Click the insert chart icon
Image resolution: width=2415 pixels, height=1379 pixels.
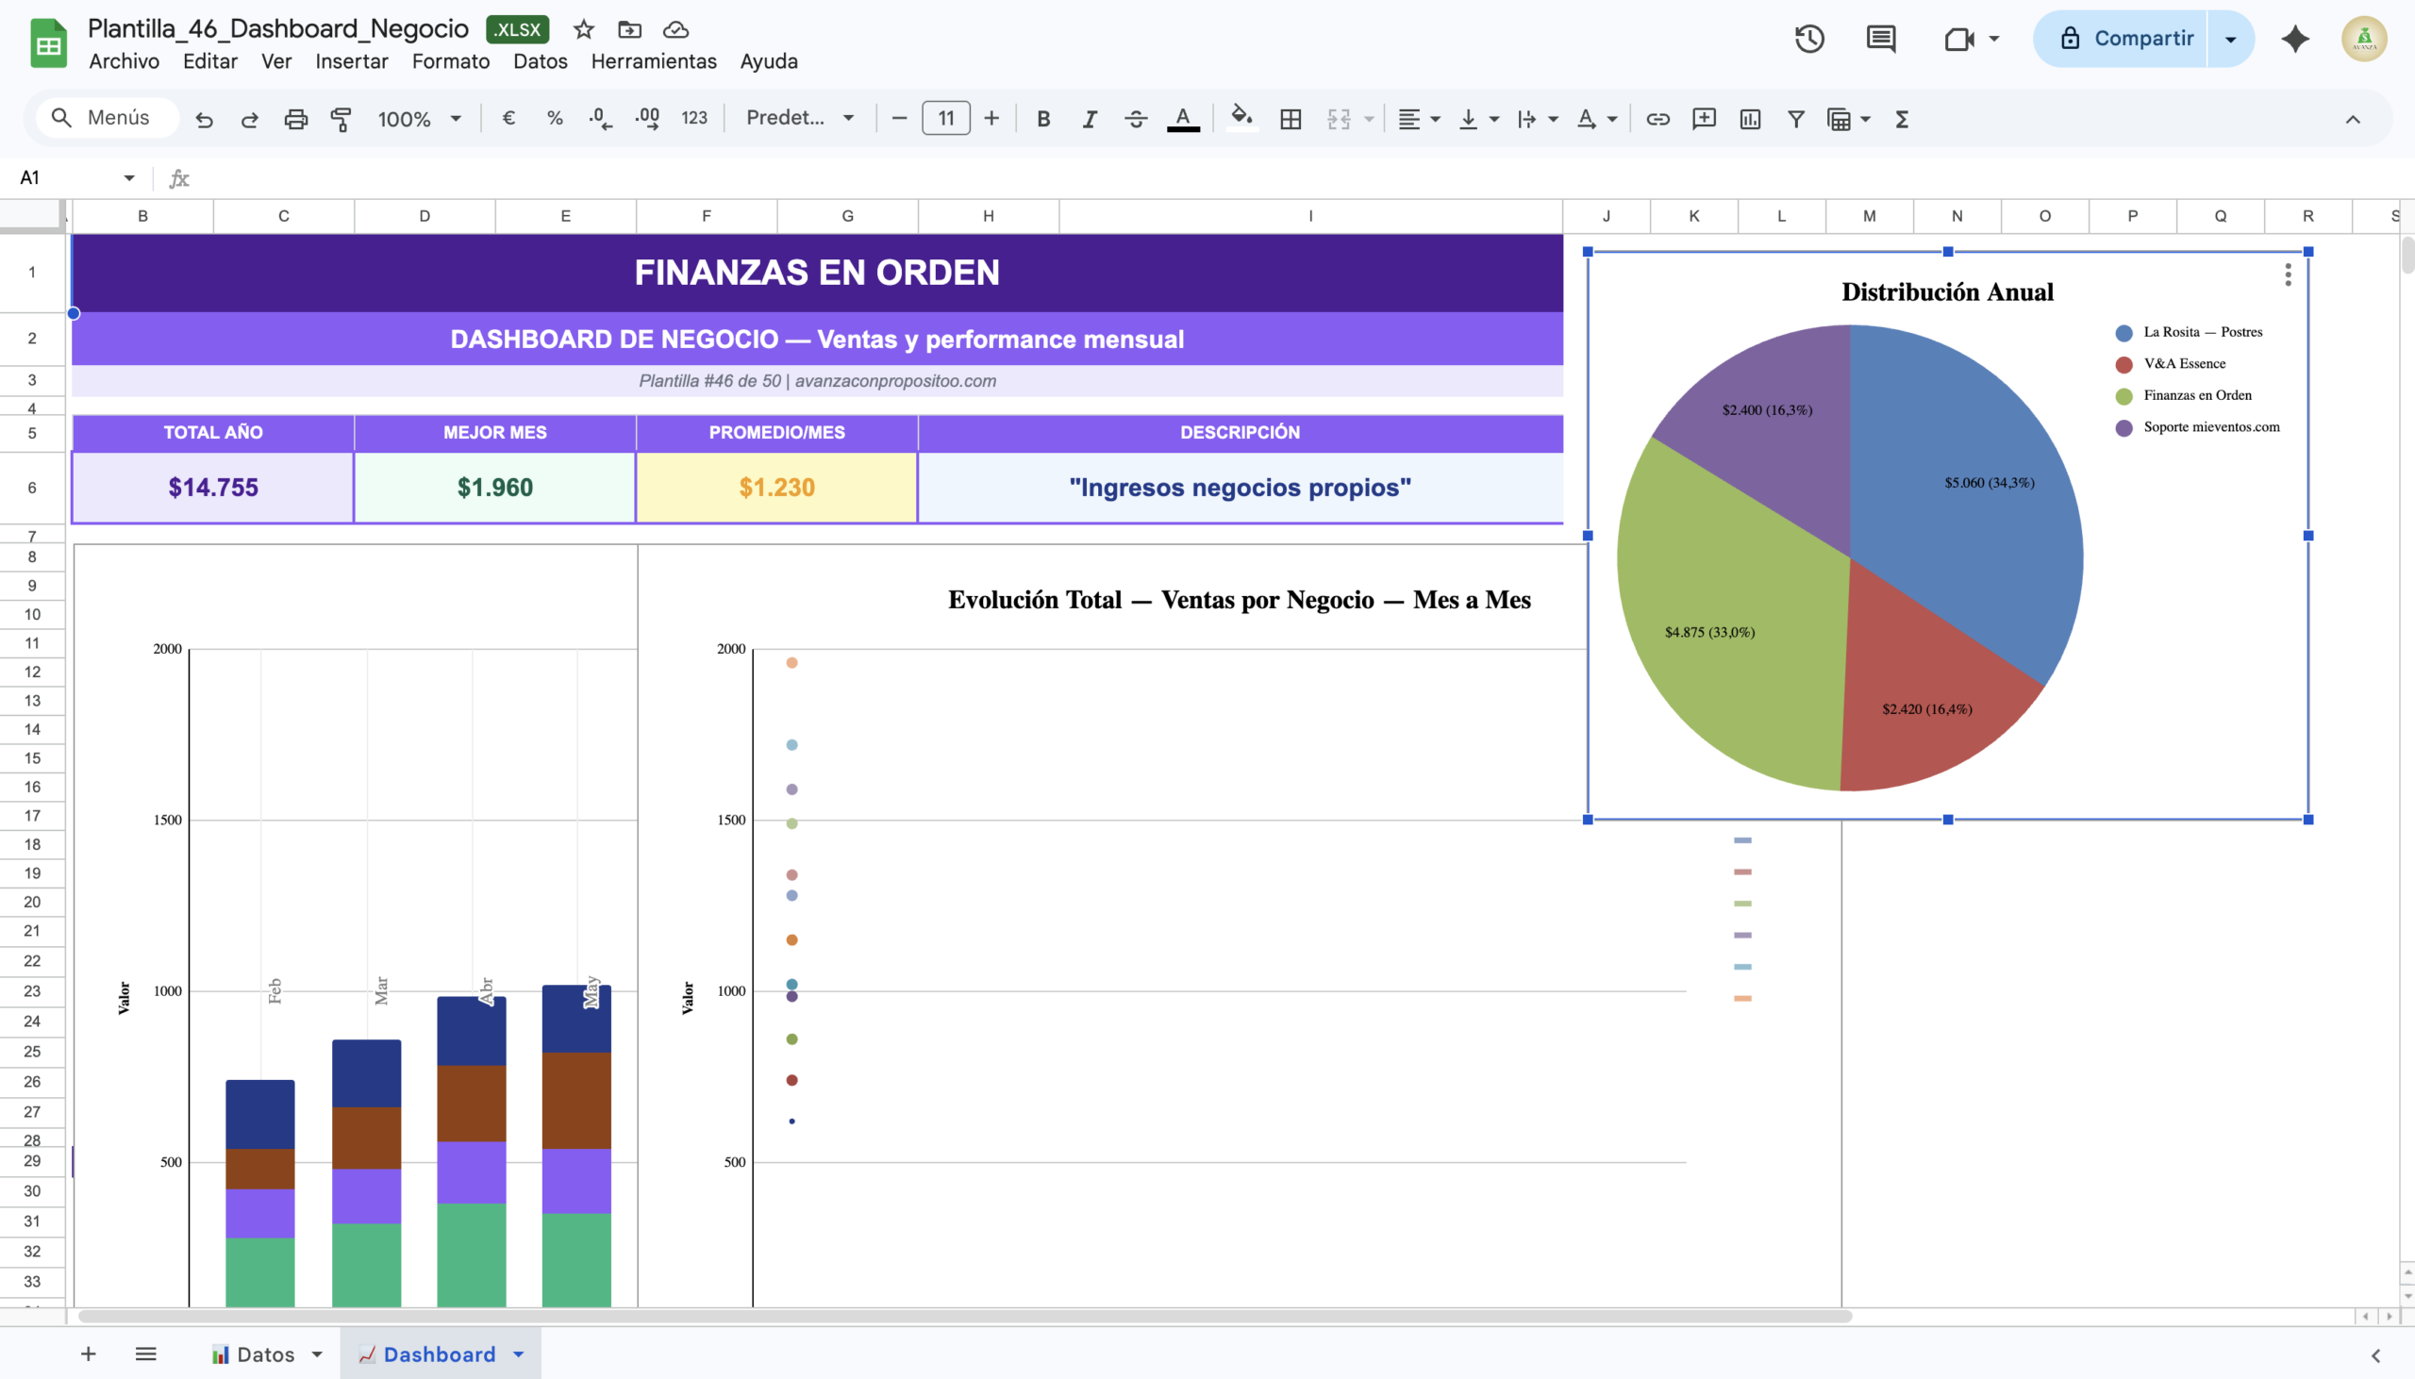click(1749, 119)
